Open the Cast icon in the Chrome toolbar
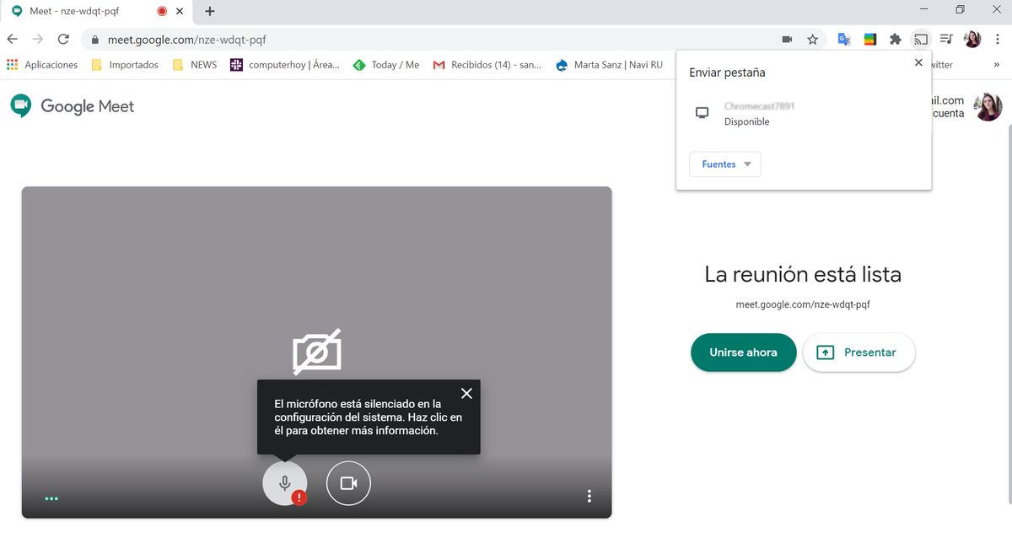The width and height of the screenshot is (1012, 538). click(x=921, y=38)
